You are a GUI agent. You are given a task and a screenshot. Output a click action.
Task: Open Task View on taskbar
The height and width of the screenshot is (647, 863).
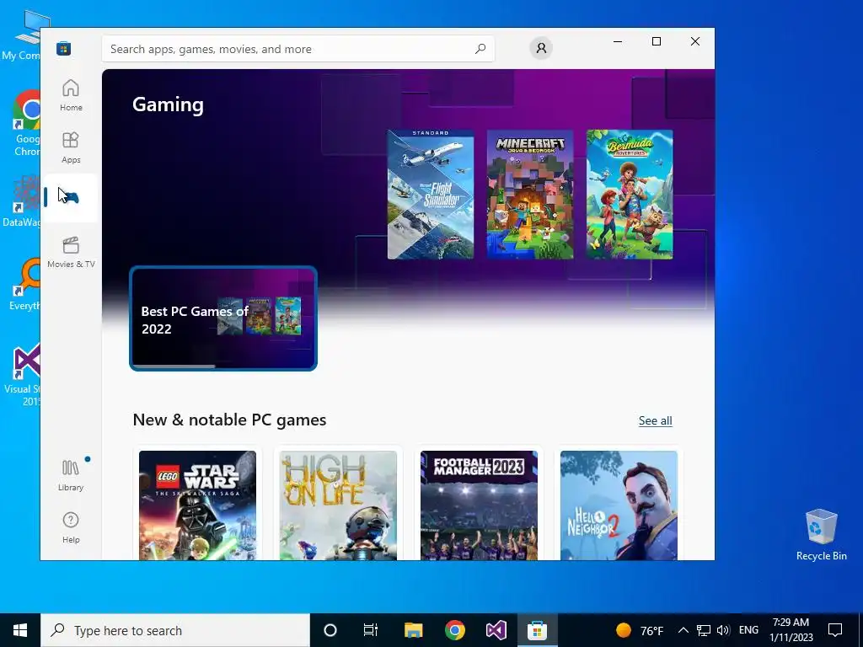pos(371,630)
